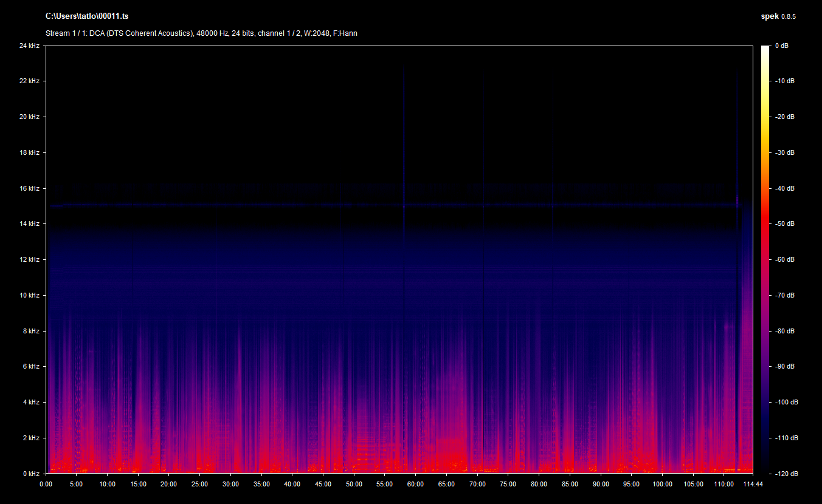Click the file path C:\Users\tatlo\00011.ts title
Image resolution: width=822 pixels, height=504 pixels.
(x=86, y=16)
